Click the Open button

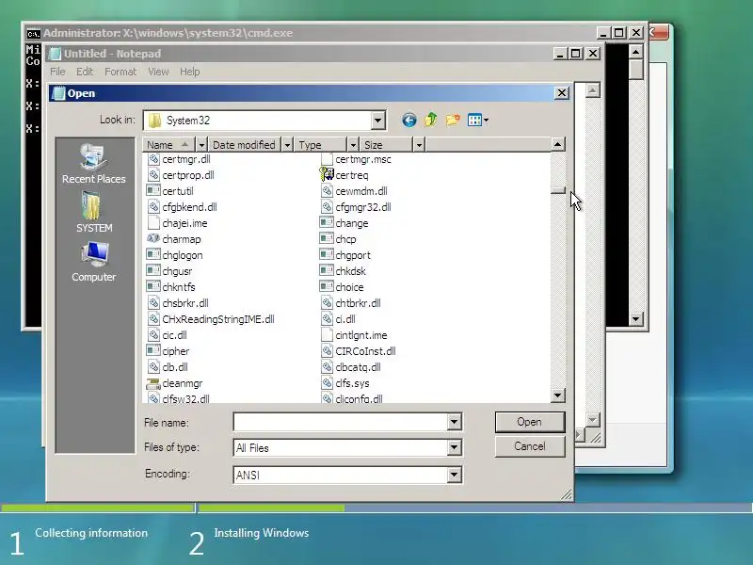click(x=530, y=422)
